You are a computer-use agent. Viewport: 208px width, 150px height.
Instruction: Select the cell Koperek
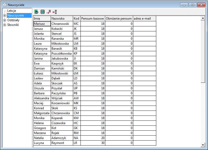click(x=62, y=118)
